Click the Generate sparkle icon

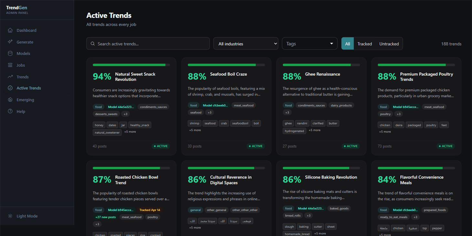pyautogui.click(x=10, y=42)
